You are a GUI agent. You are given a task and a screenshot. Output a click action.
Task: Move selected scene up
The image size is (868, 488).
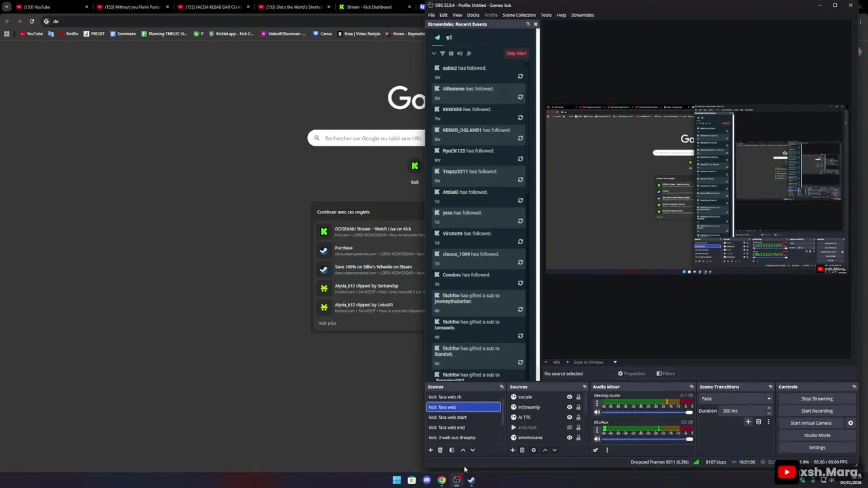(463, 450)
